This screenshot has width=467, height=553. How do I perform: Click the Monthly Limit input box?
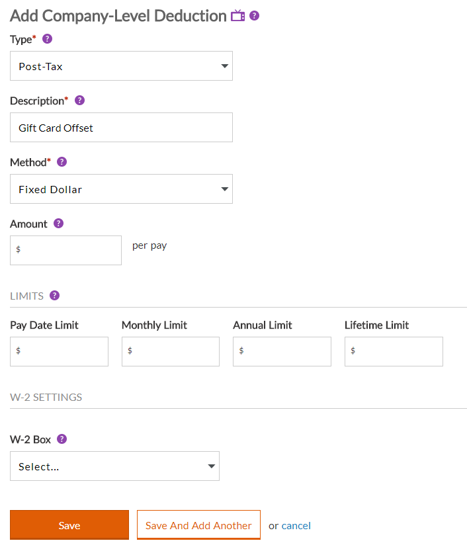tap(170, 351)
